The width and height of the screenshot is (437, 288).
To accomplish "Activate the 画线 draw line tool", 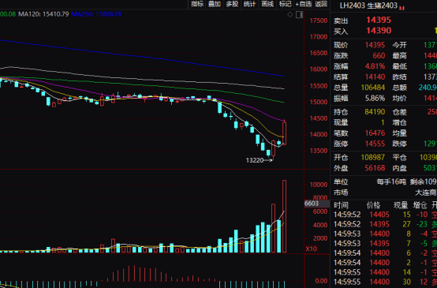I will click(267, 4).
